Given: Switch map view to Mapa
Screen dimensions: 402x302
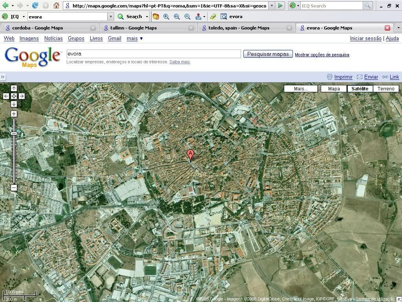Looking at the screenshot, I should coord(334,88).
